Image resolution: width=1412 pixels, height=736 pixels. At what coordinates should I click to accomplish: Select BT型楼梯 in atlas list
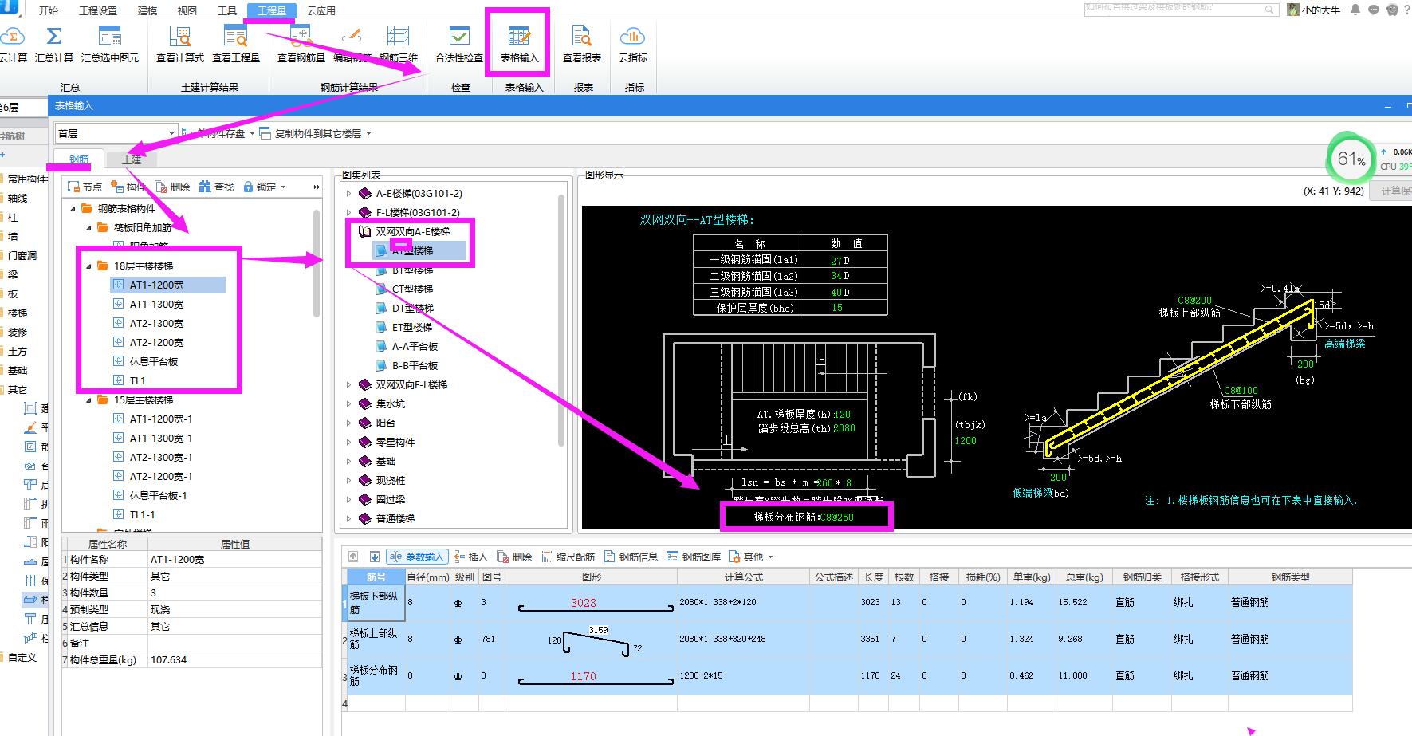pyautogui.click(x=412, y=270)
